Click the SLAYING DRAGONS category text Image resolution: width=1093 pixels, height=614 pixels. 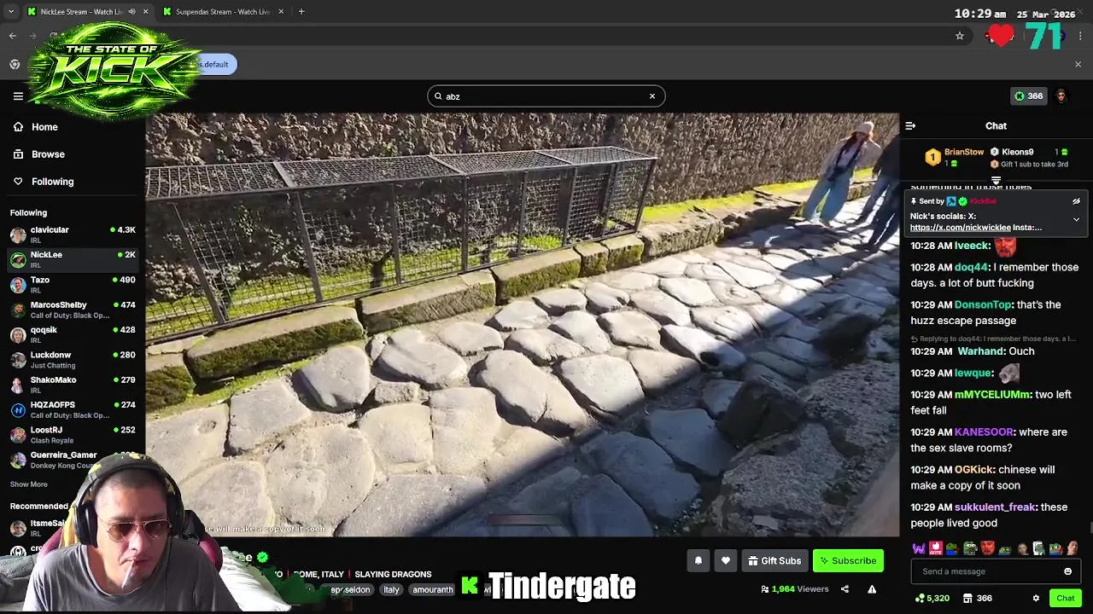pos(393,575)
